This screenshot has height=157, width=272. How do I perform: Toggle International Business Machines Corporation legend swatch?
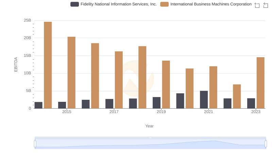[164, 4]
